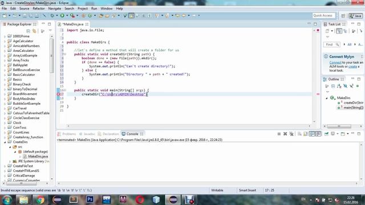Click the editor horizontal scrollbar
365x205 pixels.
[x=189, y=126]
